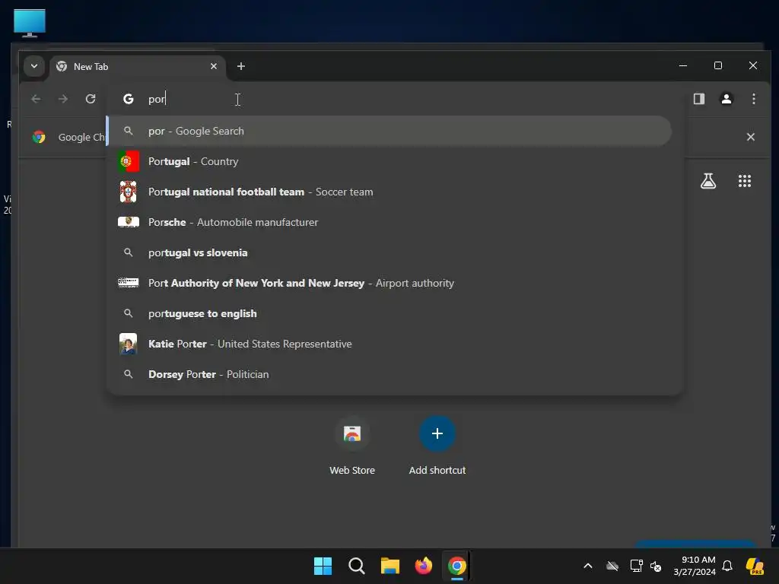Click the Add shortcut plus button
The height and width of the screenshot is (584, 779).
(437, 433)
